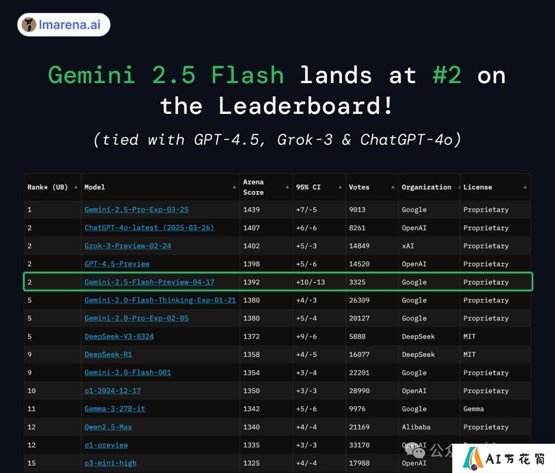Open Gemini-2.0-Flash-001 model link

pyautogui.click(x=127, y=372)
